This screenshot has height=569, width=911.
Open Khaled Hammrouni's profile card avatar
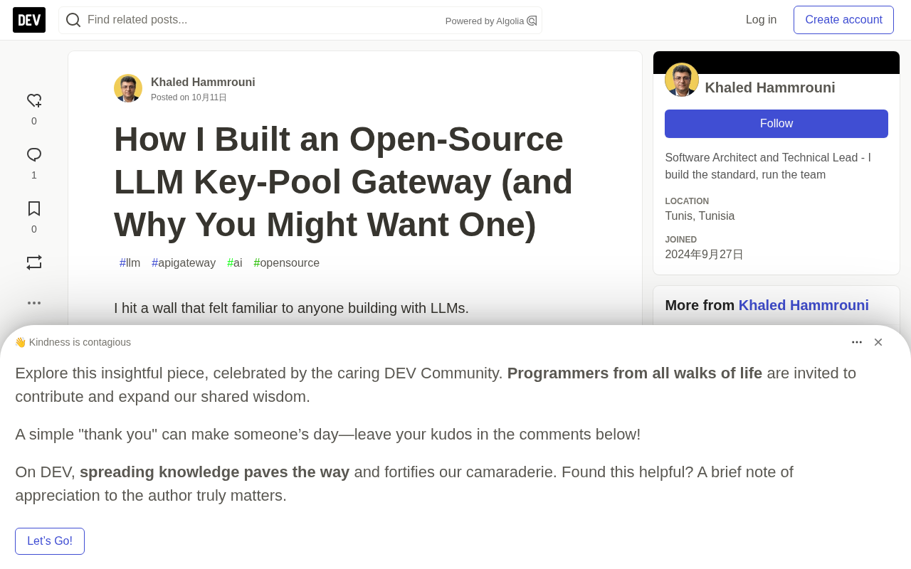pyautogui.click(x=682, y=80)
